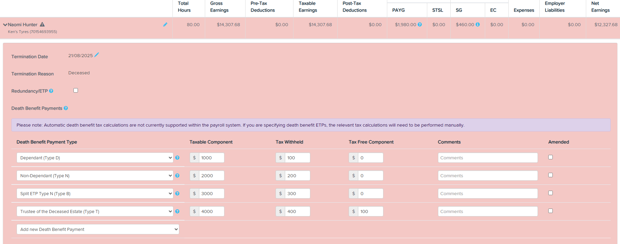The image size is (620, 244).
Task: Click help icon beside Trustee of Deceased Estate dropdown
Action: point(177,211)
